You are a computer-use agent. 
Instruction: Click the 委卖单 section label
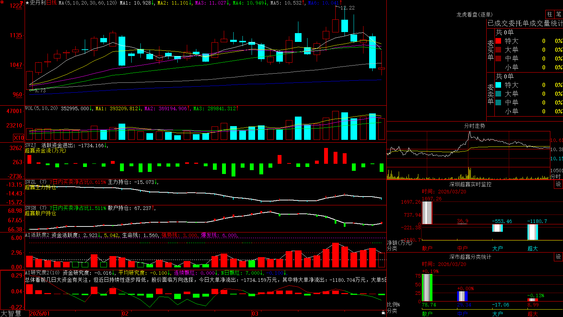[491, 94]
